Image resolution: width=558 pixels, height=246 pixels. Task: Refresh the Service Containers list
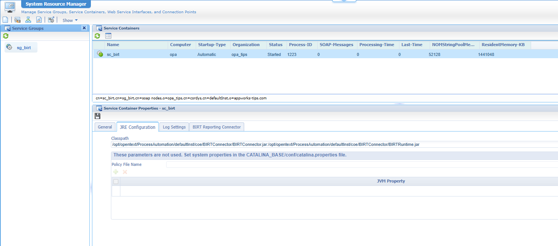(x=97, y=36)
